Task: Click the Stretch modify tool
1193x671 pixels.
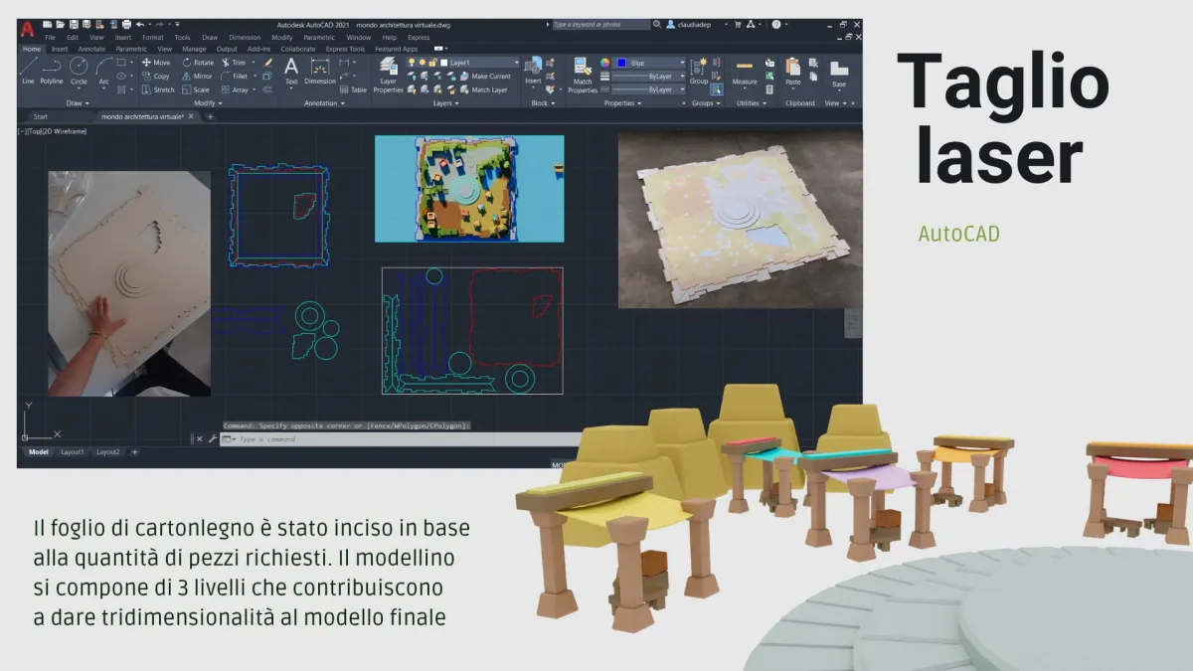Action: pyautogui.click(x=159, y=89)
